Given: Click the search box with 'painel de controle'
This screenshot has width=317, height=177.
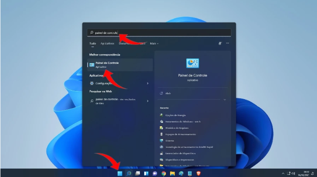Looking at the screenshot, I should pos(159,33).
